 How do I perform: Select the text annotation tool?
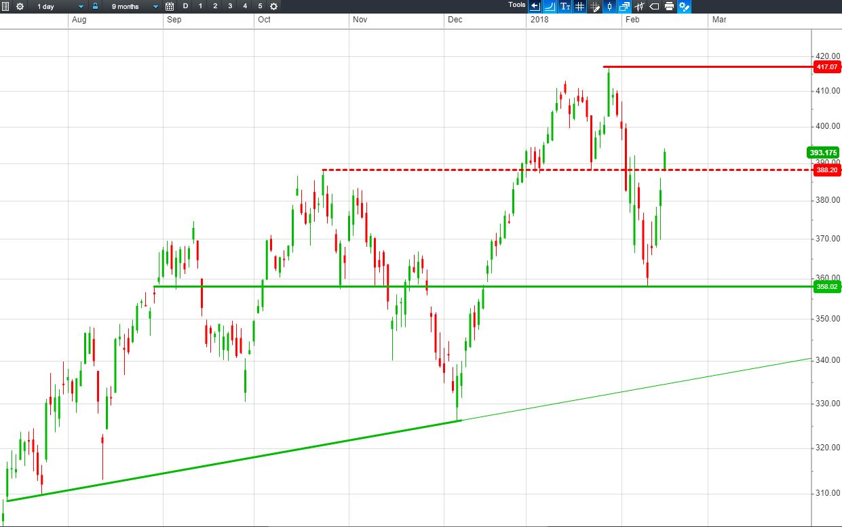click(564, 6)
